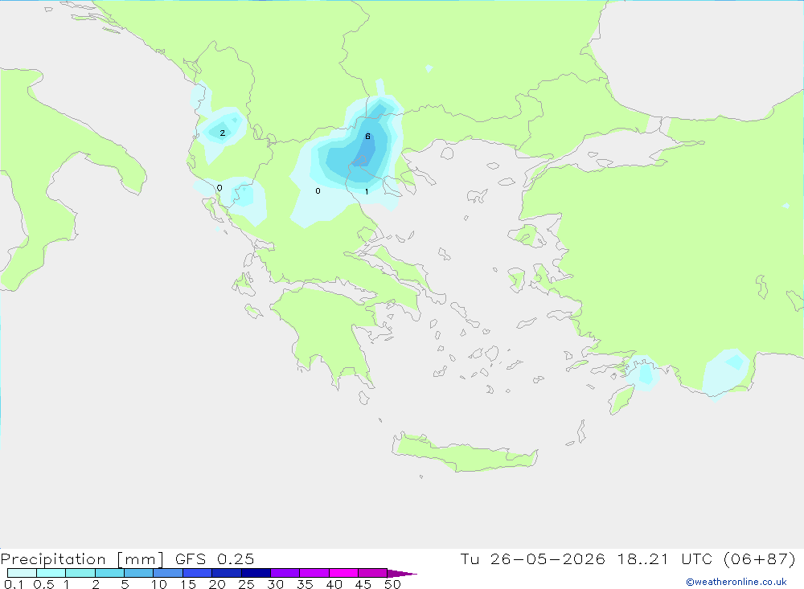Choose the legend swatch between 10 and 15
The image size is (804, 589).
pos(168,573)
